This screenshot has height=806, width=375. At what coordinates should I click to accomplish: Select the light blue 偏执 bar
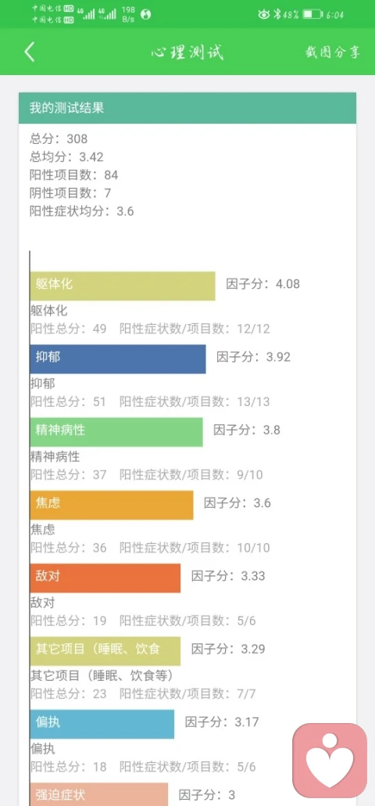(x=102, y=724)
